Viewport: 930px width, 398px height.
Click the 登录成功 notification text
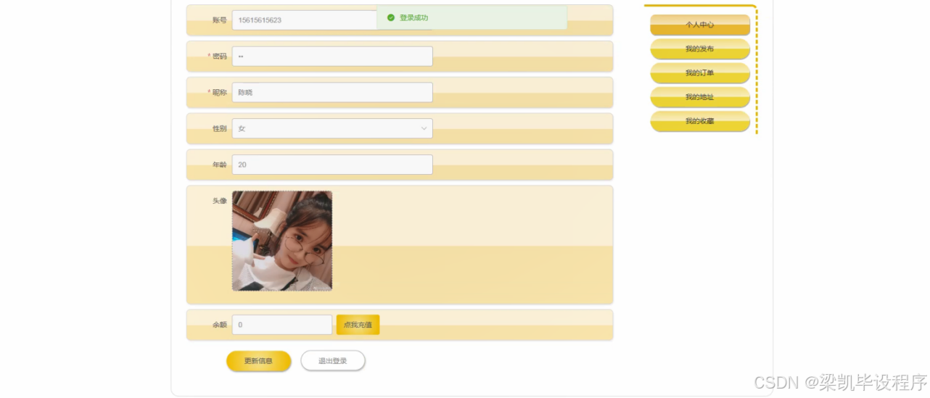pyautogui.click(x=413, y=17)
